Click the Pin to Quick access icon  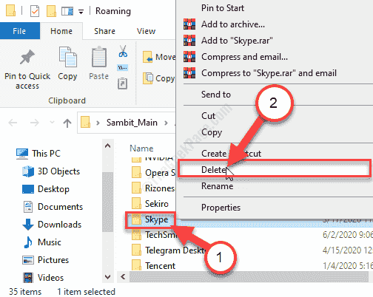click(27, 57)
